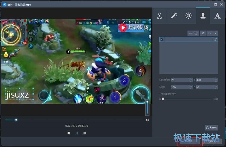Screen dimensions: 226x147
Task: Click the Transparency slider track
Action: coord(187,99)
